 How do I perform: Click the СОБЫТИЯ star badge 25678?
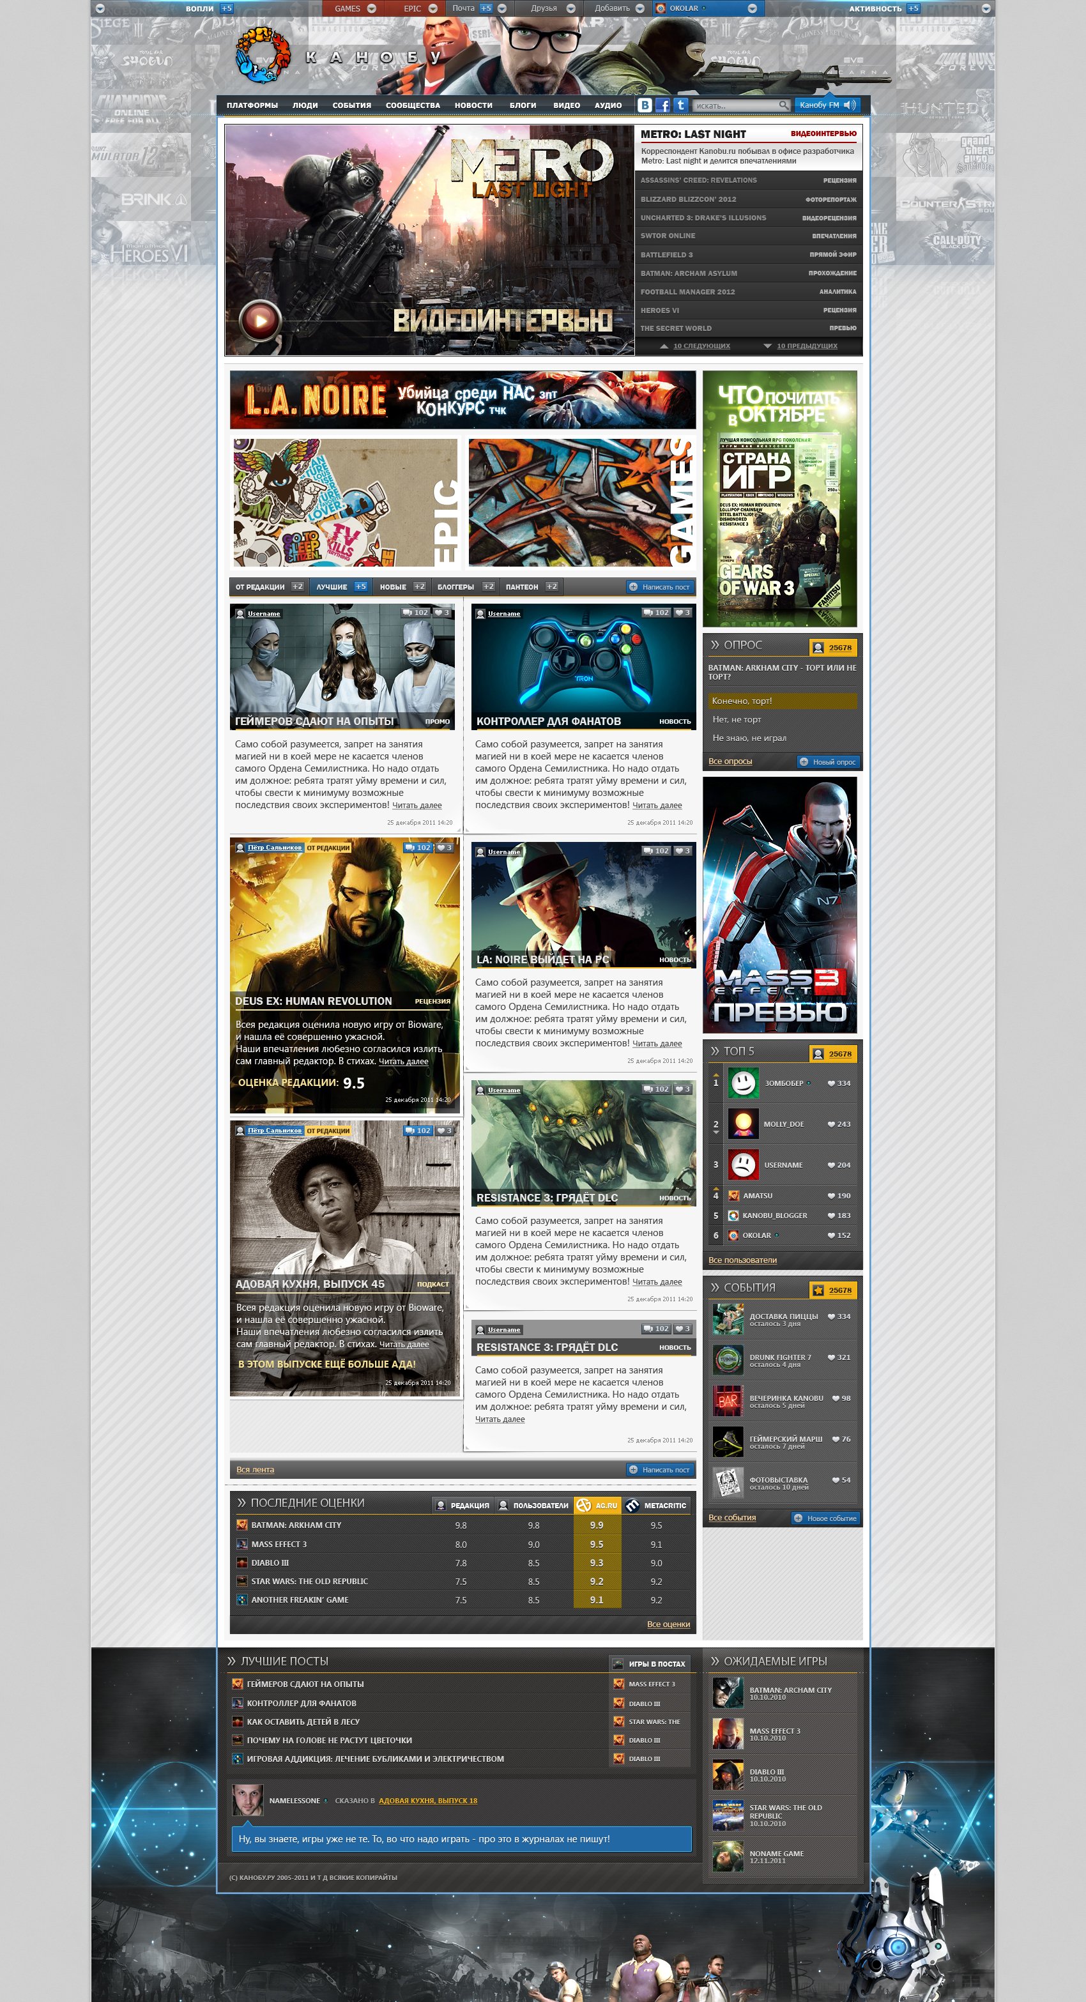834,1290
